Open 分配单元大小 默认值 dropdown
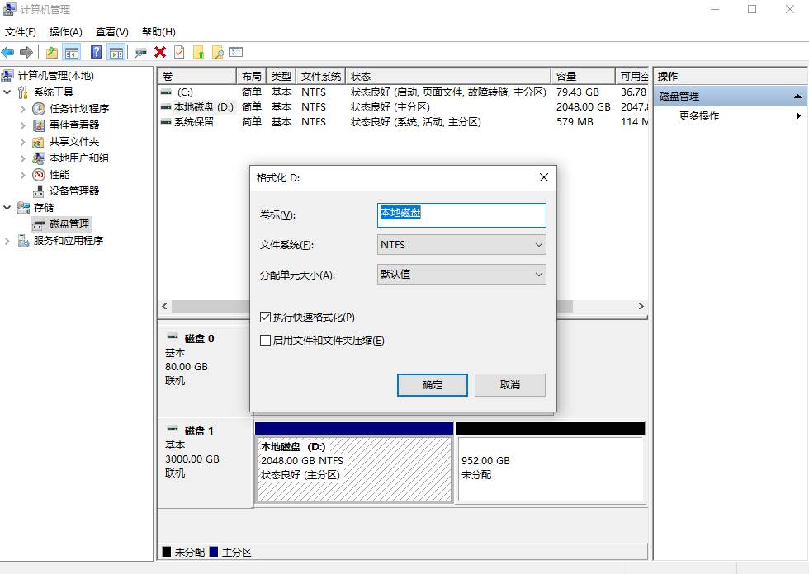This screenshot has height=574, width=809. tap(461, 274)
